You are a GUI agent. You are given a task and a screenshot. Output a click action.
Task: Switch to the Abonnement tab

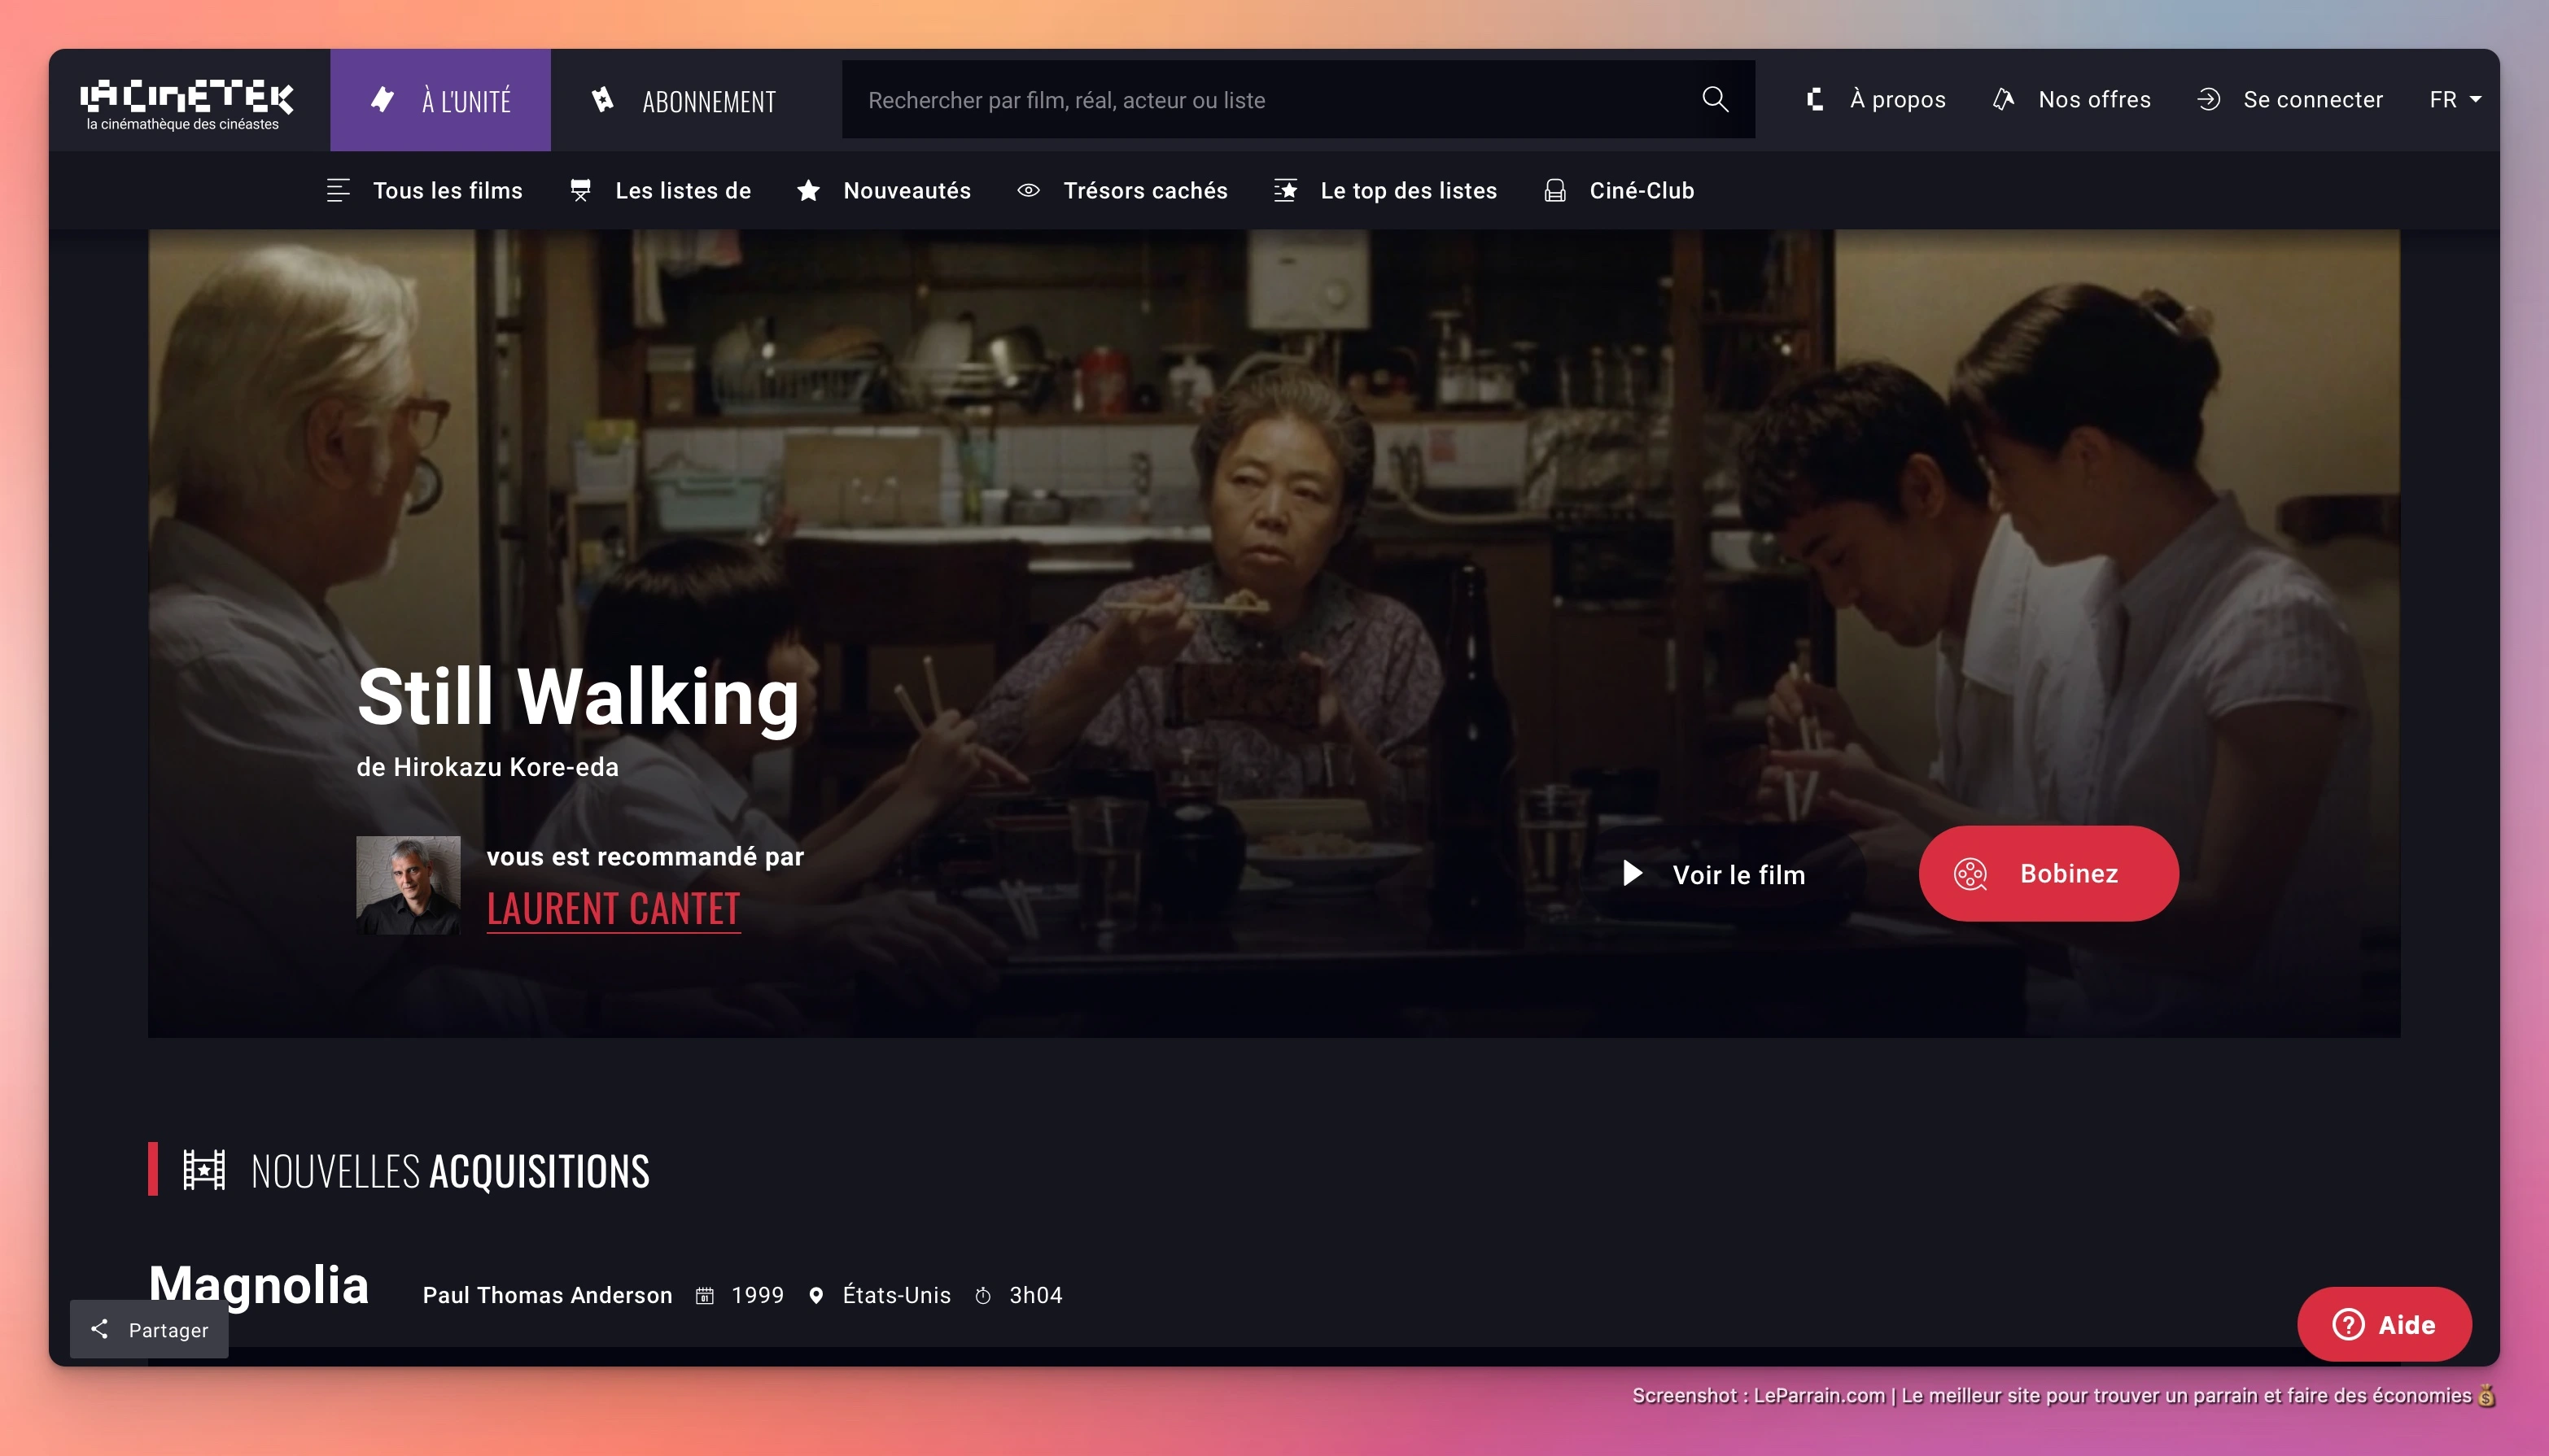[x=686, y=100]
